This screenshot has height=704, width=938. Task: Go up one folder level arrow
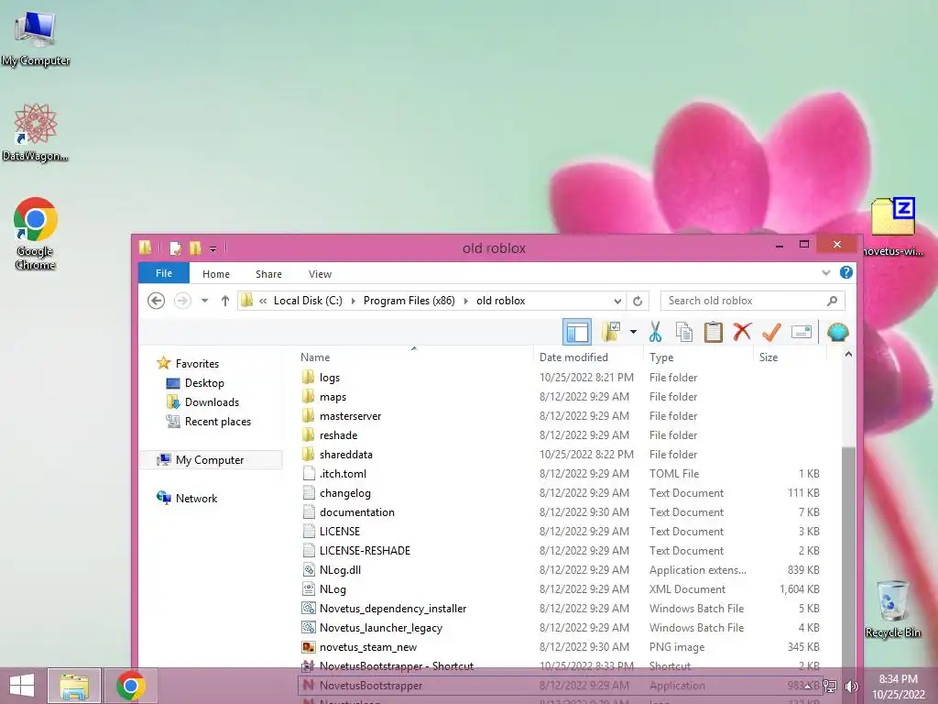pos(225,301)
